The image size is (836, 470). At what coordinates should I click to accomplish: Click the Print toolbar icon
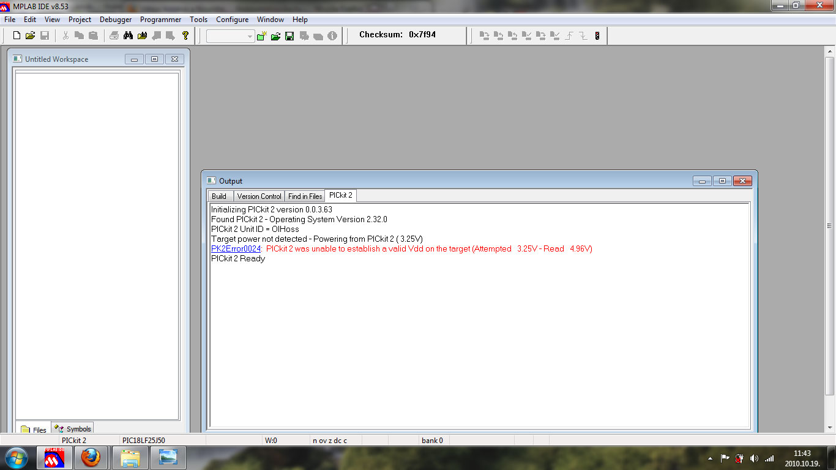point(114,35)
